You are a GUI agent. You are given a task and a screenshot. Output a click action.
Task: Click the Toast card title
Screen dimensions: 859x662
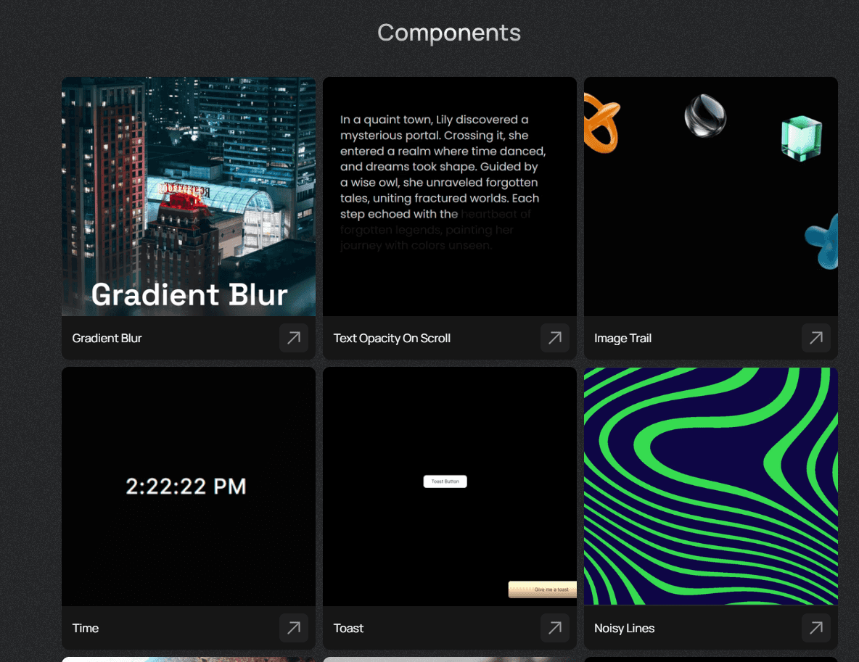point(348,628)
